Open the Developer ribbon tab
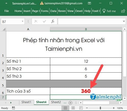127x111 pixels. (x=79, y=11)
